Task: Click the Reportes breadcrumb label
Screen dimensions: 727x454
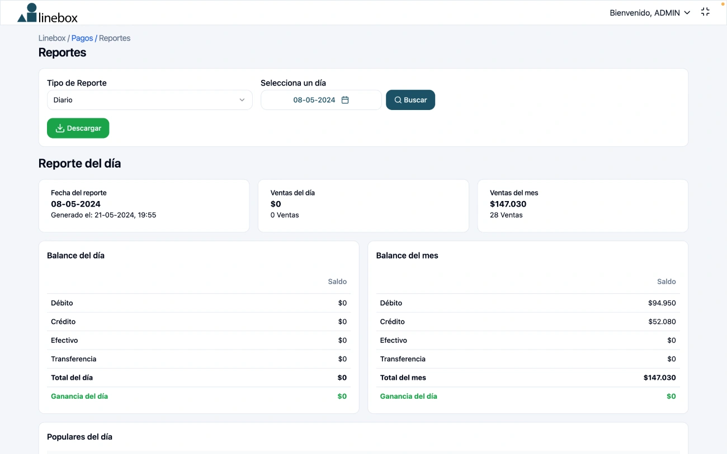Action: [x=114, y=38]
